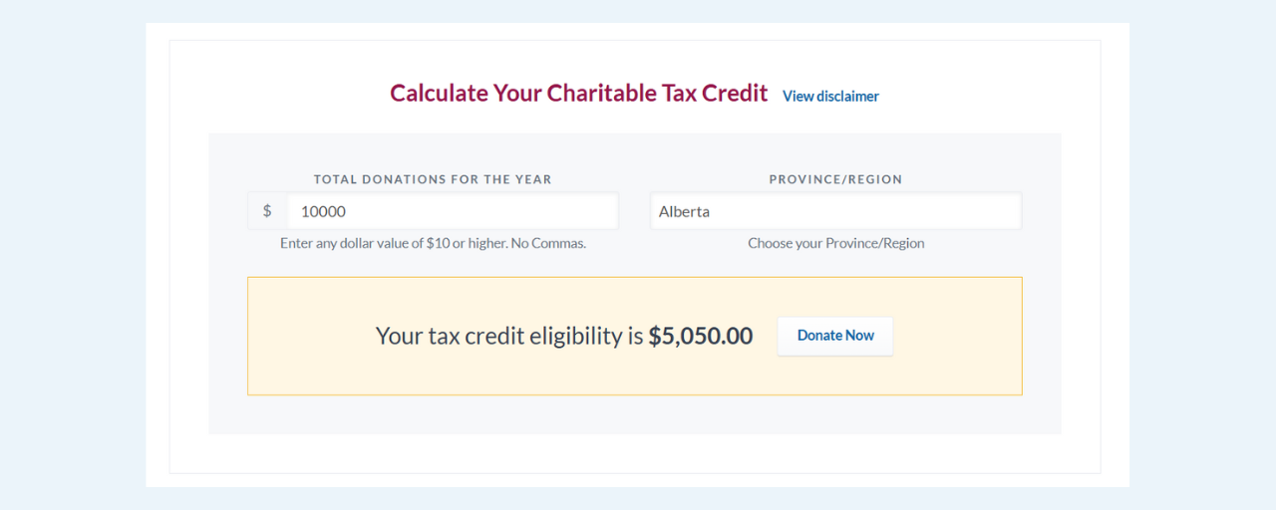Image resolution: width=1276 pixels, height=510 pixels.
Task: Click the grey calculator panel background
Action: [x=634, y=416]
